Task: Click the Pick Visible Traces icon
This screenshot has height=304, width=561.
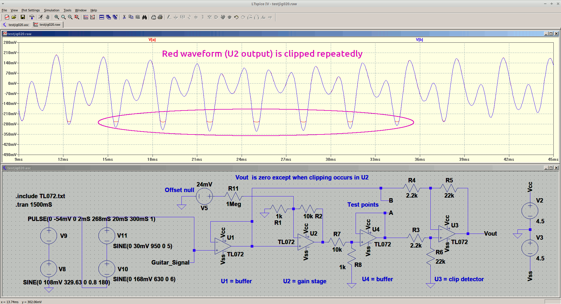Action: coord(86,17)
